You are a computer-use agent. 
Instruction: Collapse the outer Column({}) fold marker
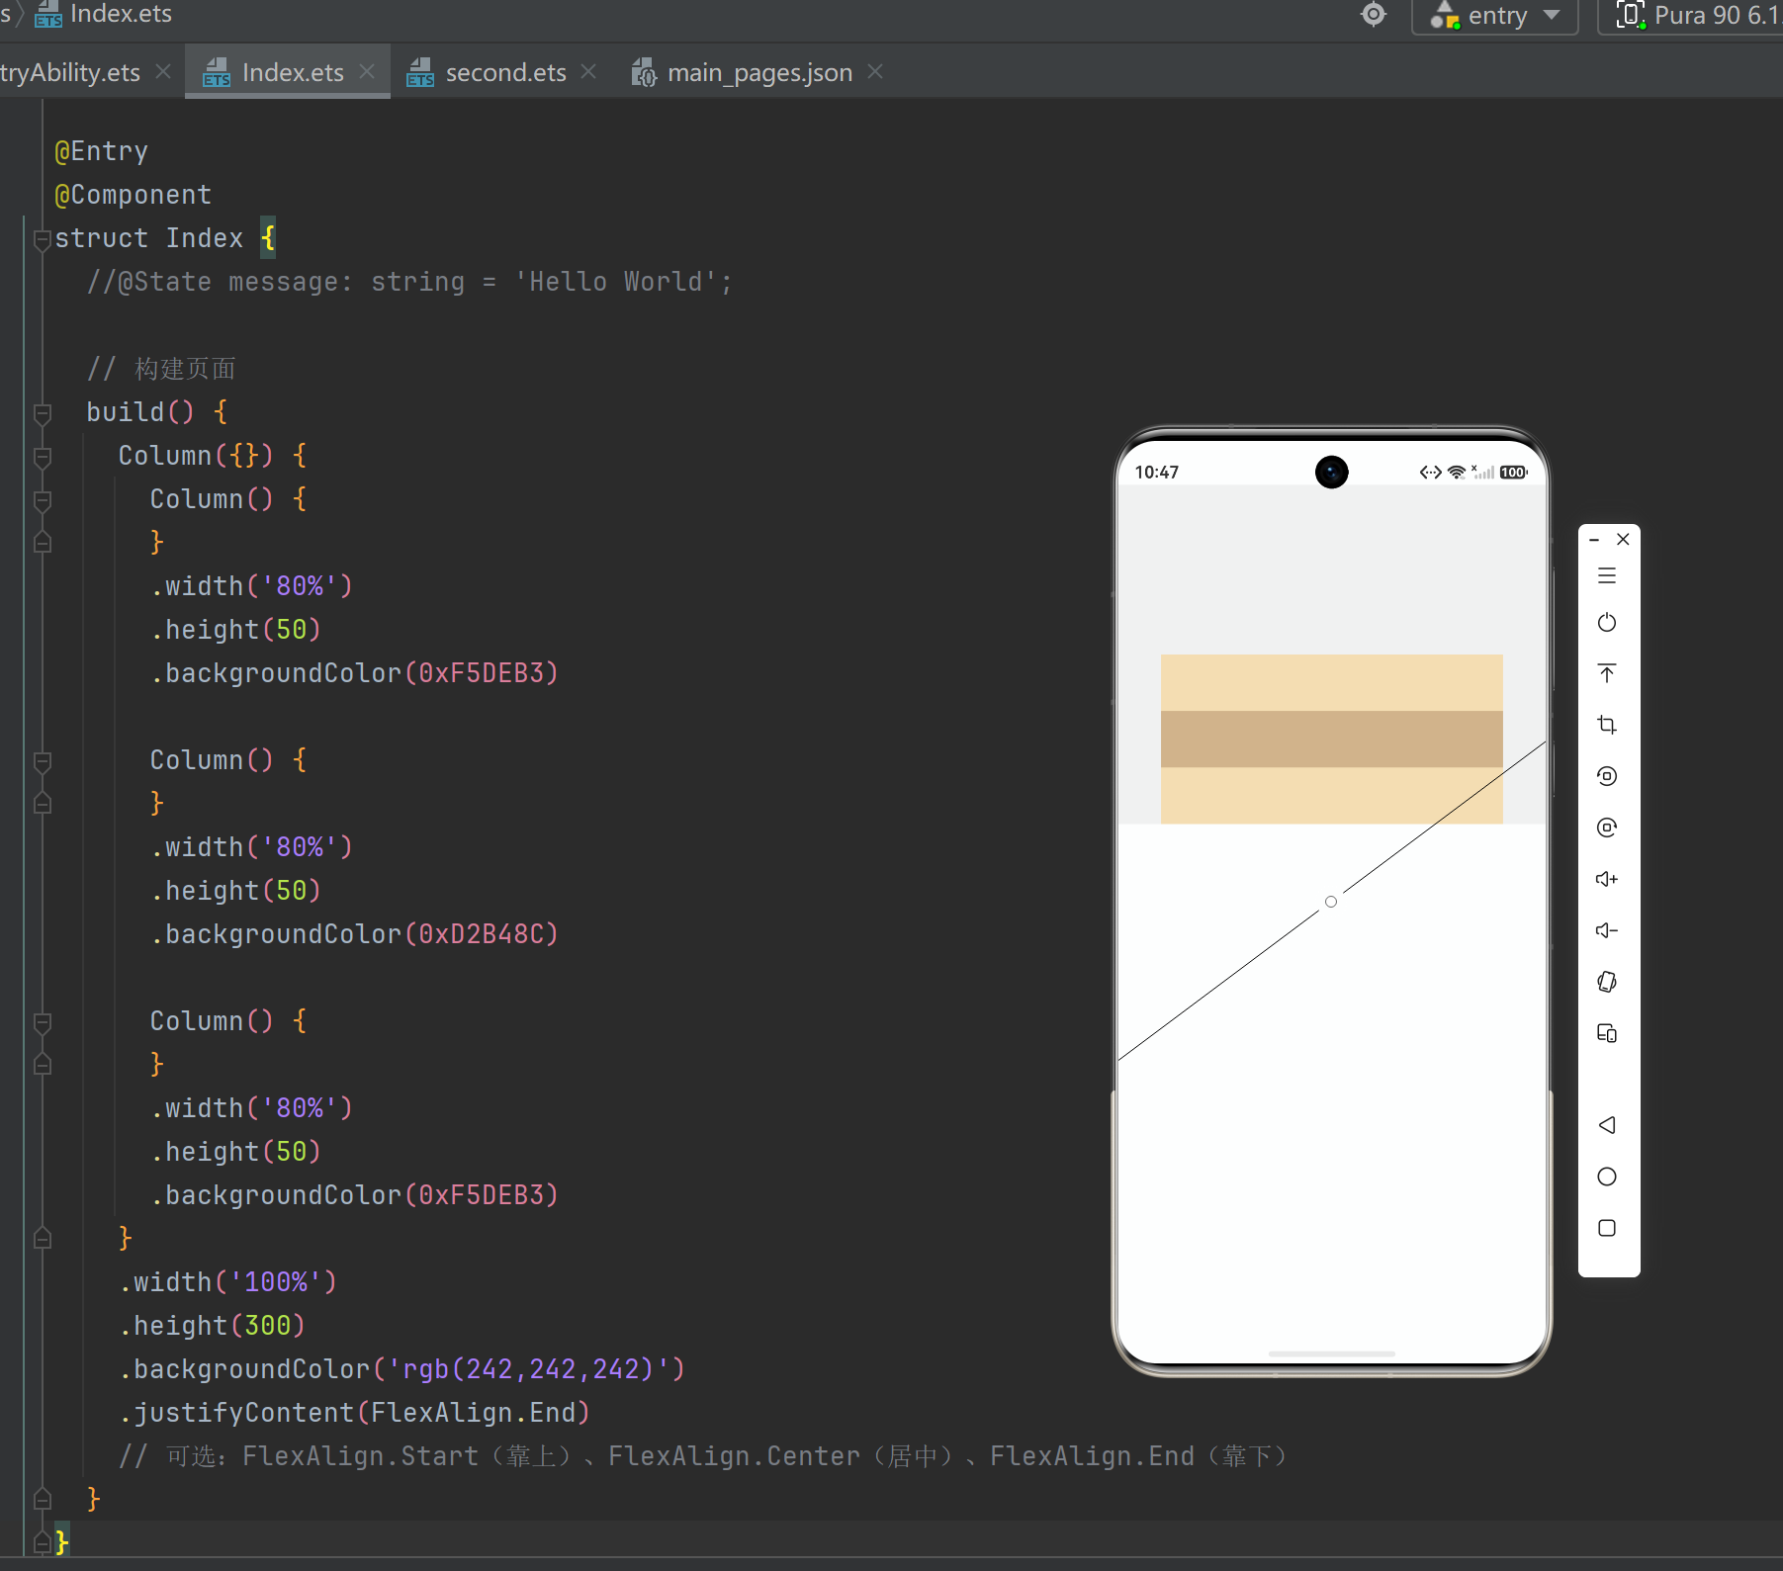point(43,457)
